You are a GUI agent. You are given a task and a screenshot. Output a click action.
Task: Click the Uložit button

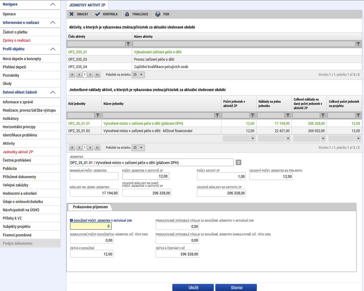(x=193, y=287)
